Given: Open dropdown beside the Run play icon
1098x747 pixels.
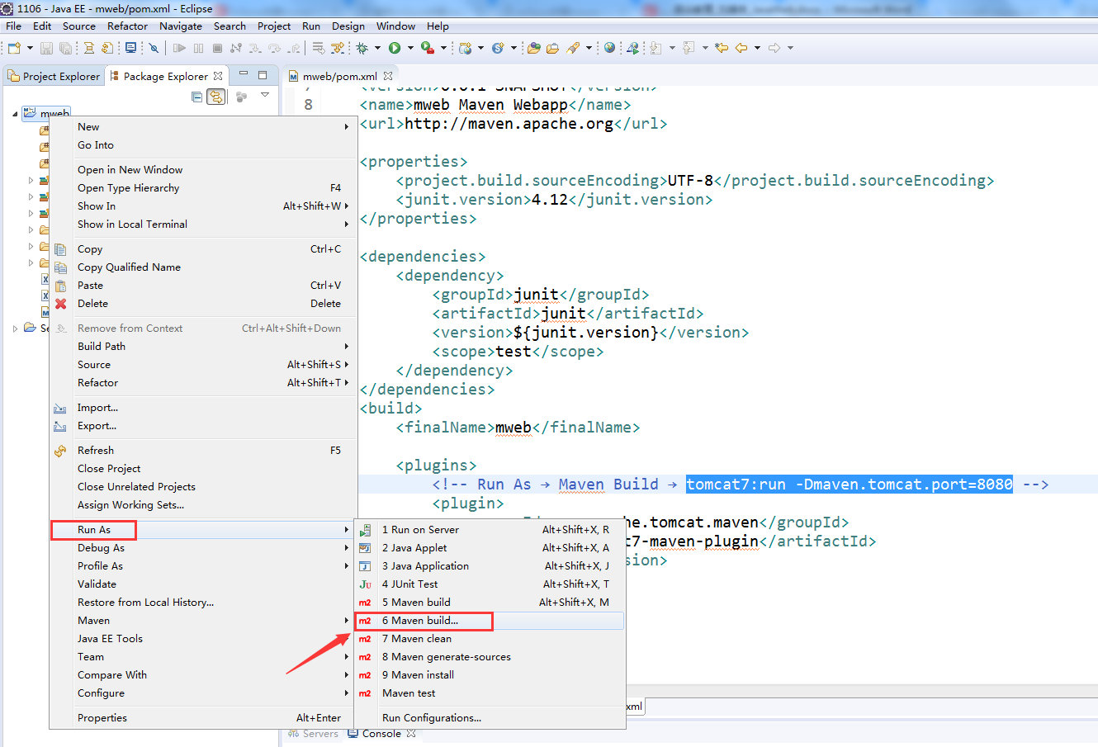Looking at the screenshot, I should pos(410,48).
